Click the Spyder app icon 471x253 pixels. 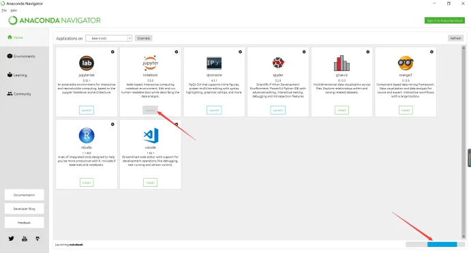tap(278, 63)
